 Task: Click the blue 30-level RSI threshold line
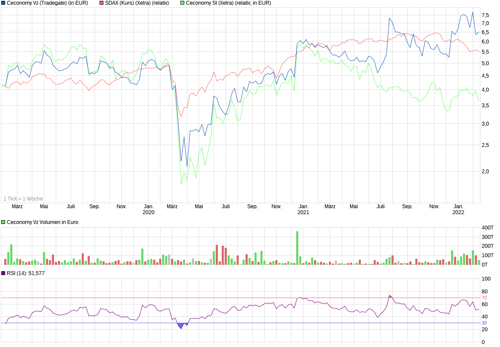[255, 322]
